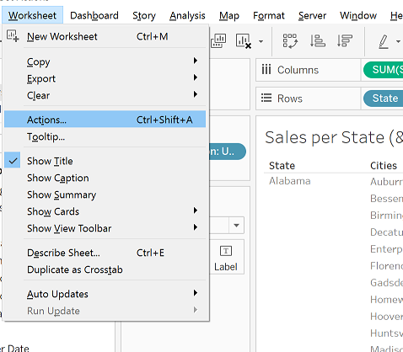Click the highlight pen toolbar icon
The image size is (403, 352).
(x=384, y=41)
